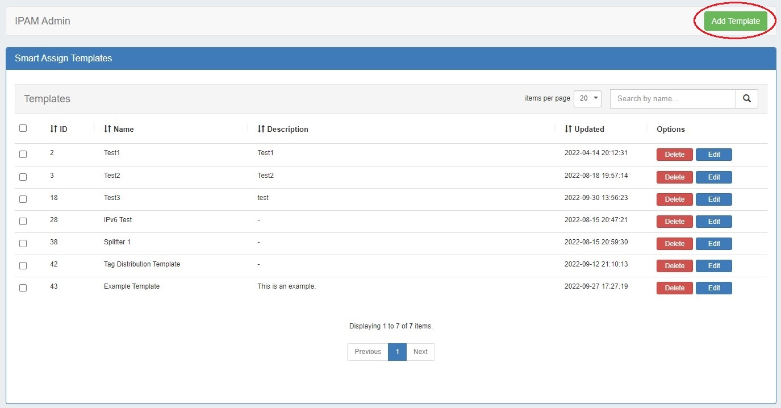Image resolution: width=781 pixels, height=408 pixels.
Task: Check the box for Test1 row
Action: 23,154
